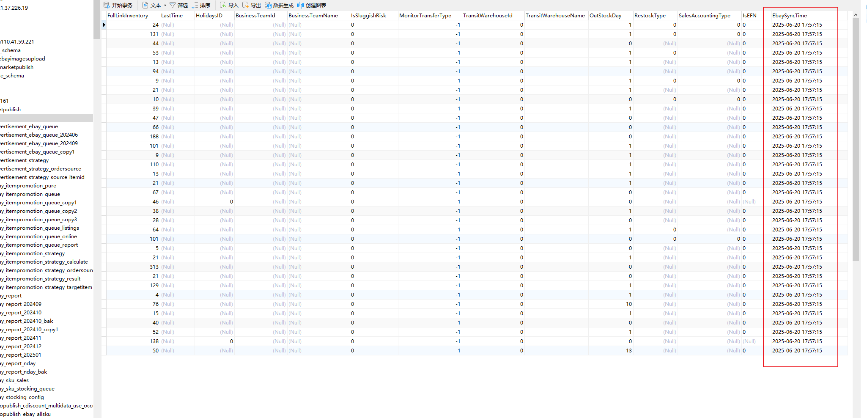
Task: Click the data grid vertical scrollbar thumb
Action: [856, 140]
